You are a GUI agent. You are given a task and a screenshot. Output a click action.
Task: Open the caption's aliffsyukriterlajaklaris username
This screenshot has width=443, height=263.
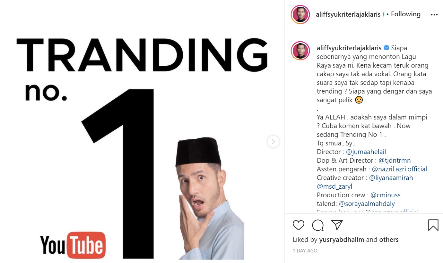click(x=349, y=48)
